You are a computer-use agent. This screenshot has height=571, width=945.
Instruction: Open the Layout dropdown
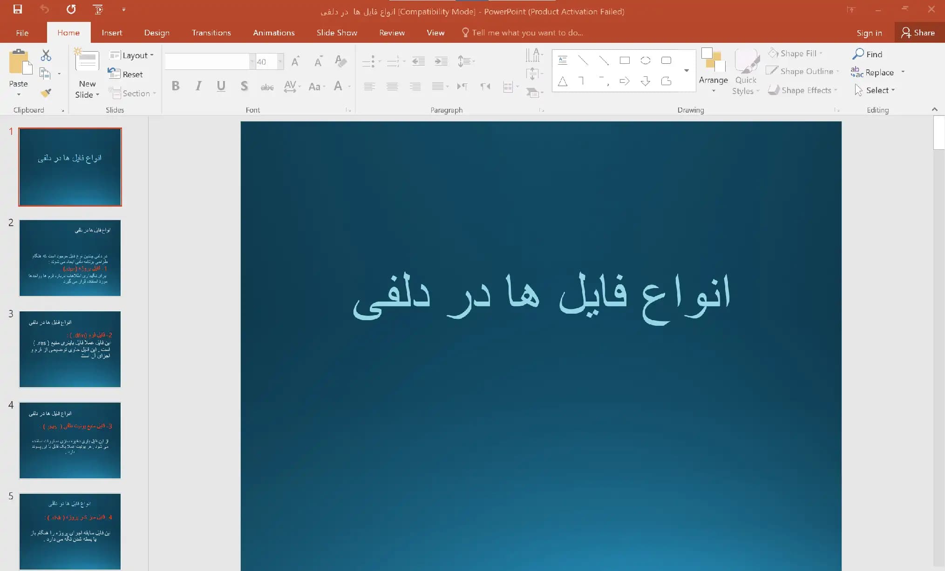131,55
